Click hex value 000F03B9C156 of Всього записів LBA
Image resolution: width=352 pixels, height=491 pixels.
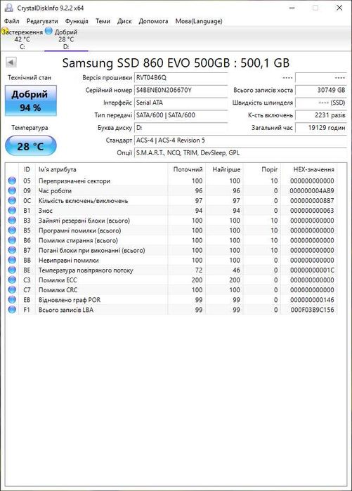coord(312,310)
